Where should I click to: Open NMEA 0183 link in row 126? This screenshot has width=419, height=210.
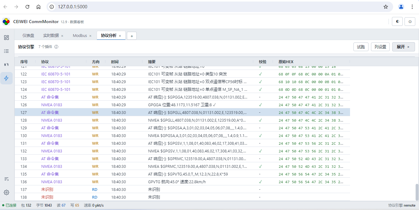[x=52, y=105]
